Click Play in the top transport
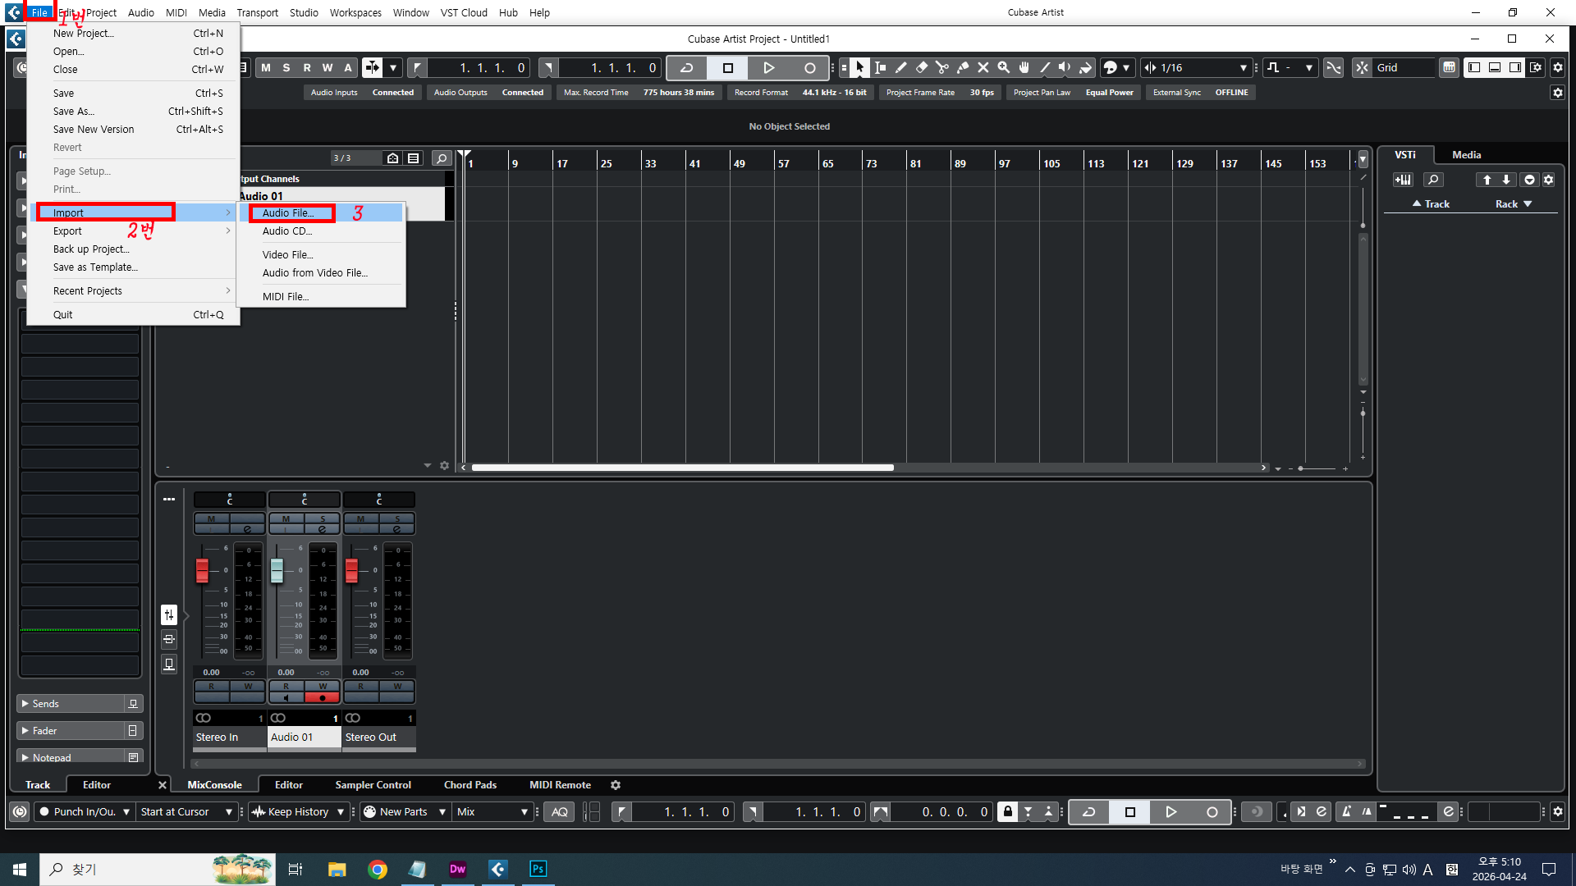This screenshot has height=886, width=1576. pyautogui.click(x=768, y=68)
